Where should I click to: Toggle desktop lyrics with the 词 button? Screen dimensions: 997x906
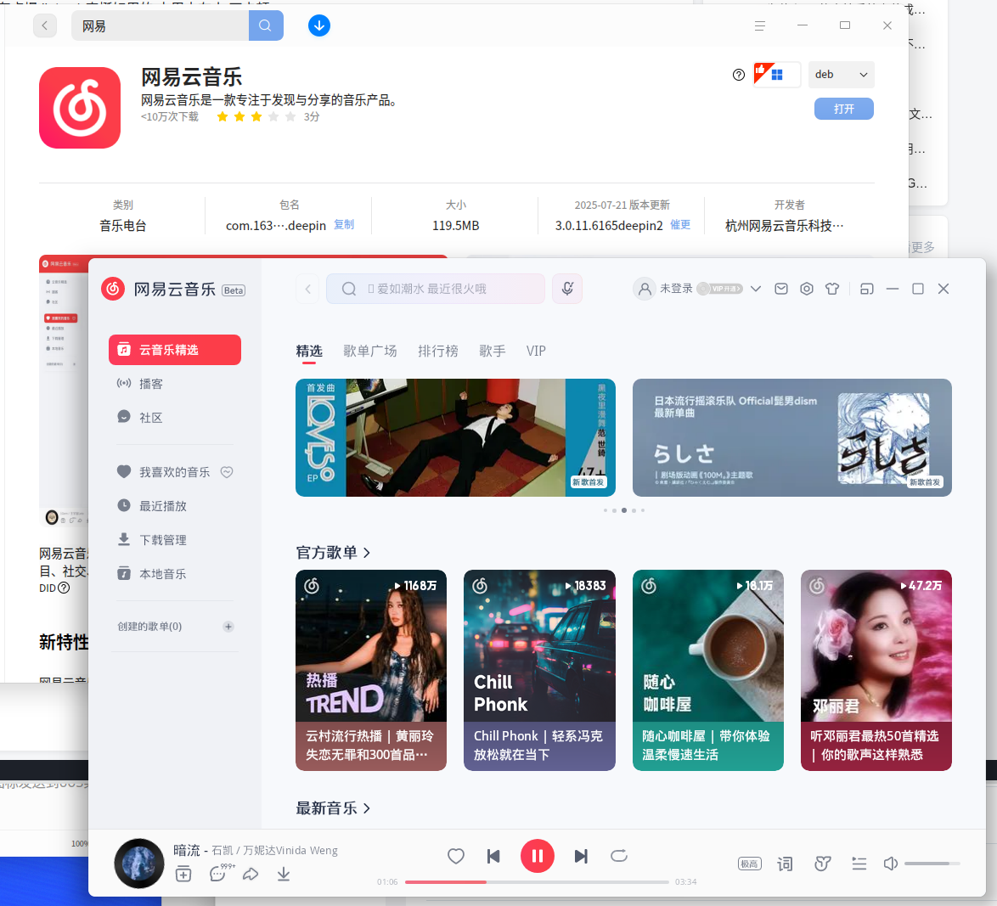[786, 864]
